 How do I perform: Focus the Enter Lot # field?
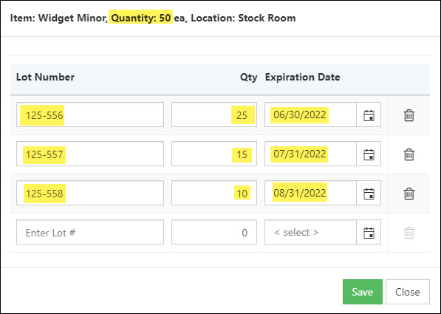coord(90,232)
